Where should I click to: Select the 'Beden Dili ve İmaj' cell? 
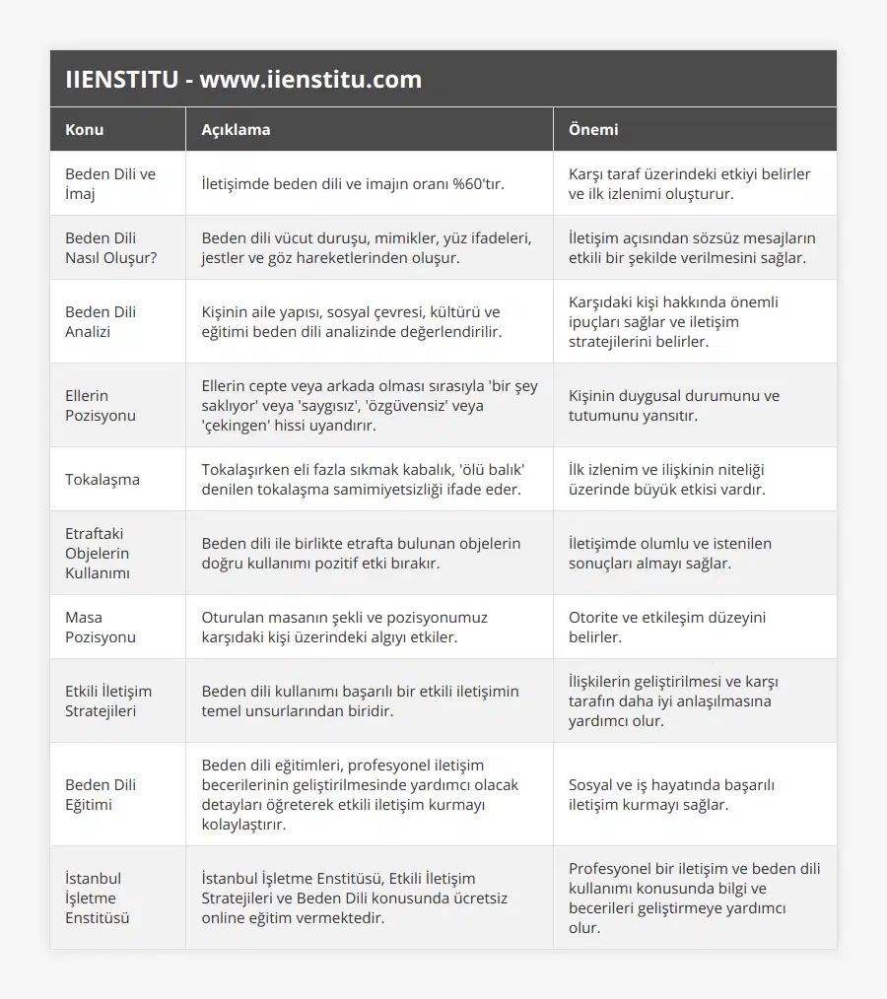click(x=110, y=183)
